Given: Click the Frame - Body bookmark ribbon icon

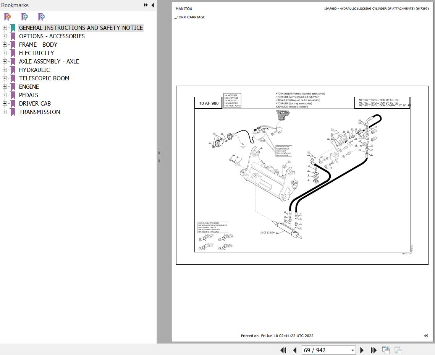Looking at the screenshot, I should click(x=13, y=45).
